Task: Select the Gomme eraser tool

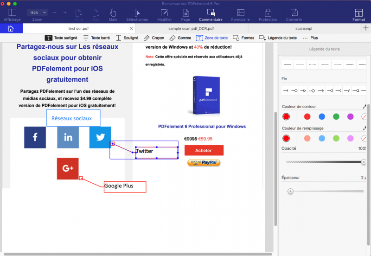Action: tap(180, 38)
